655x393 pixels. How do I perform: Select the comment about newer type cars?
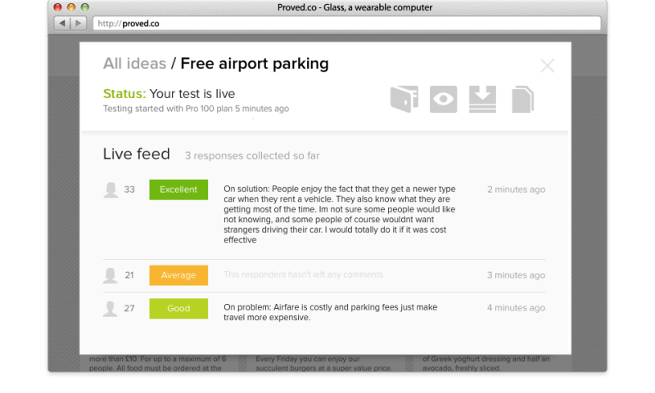click(340, 214)
